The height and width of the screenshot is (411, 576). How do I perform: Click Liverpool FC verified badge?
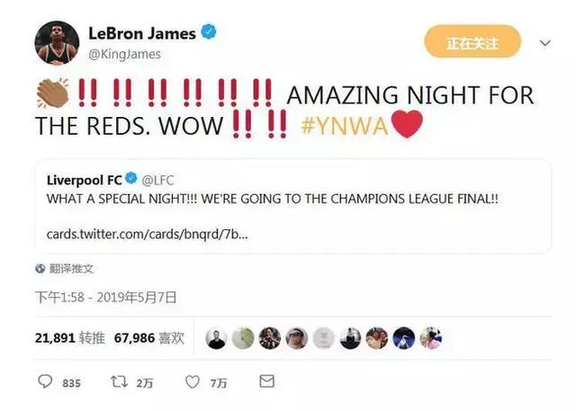tap(131, 178)
